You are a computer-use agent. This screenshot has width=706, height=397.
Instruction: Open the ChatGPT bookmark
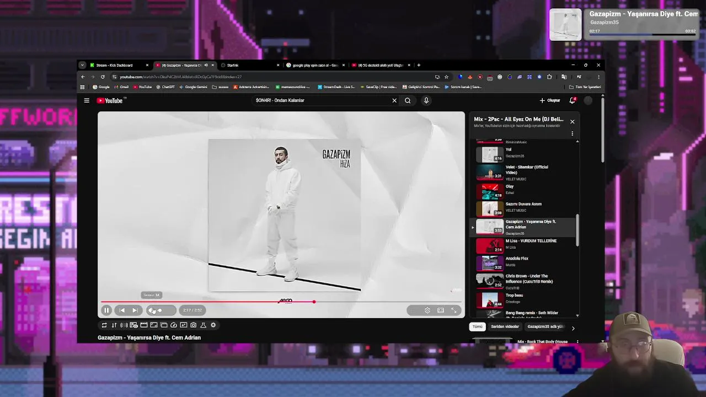coord(165,87)
